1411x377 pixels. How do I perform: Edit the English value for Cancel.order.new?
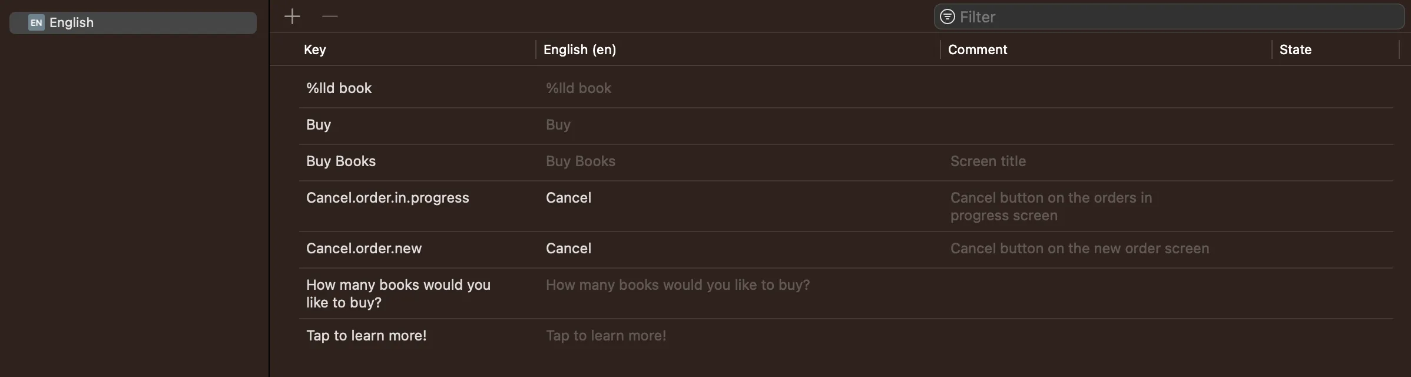pos(568,249)
